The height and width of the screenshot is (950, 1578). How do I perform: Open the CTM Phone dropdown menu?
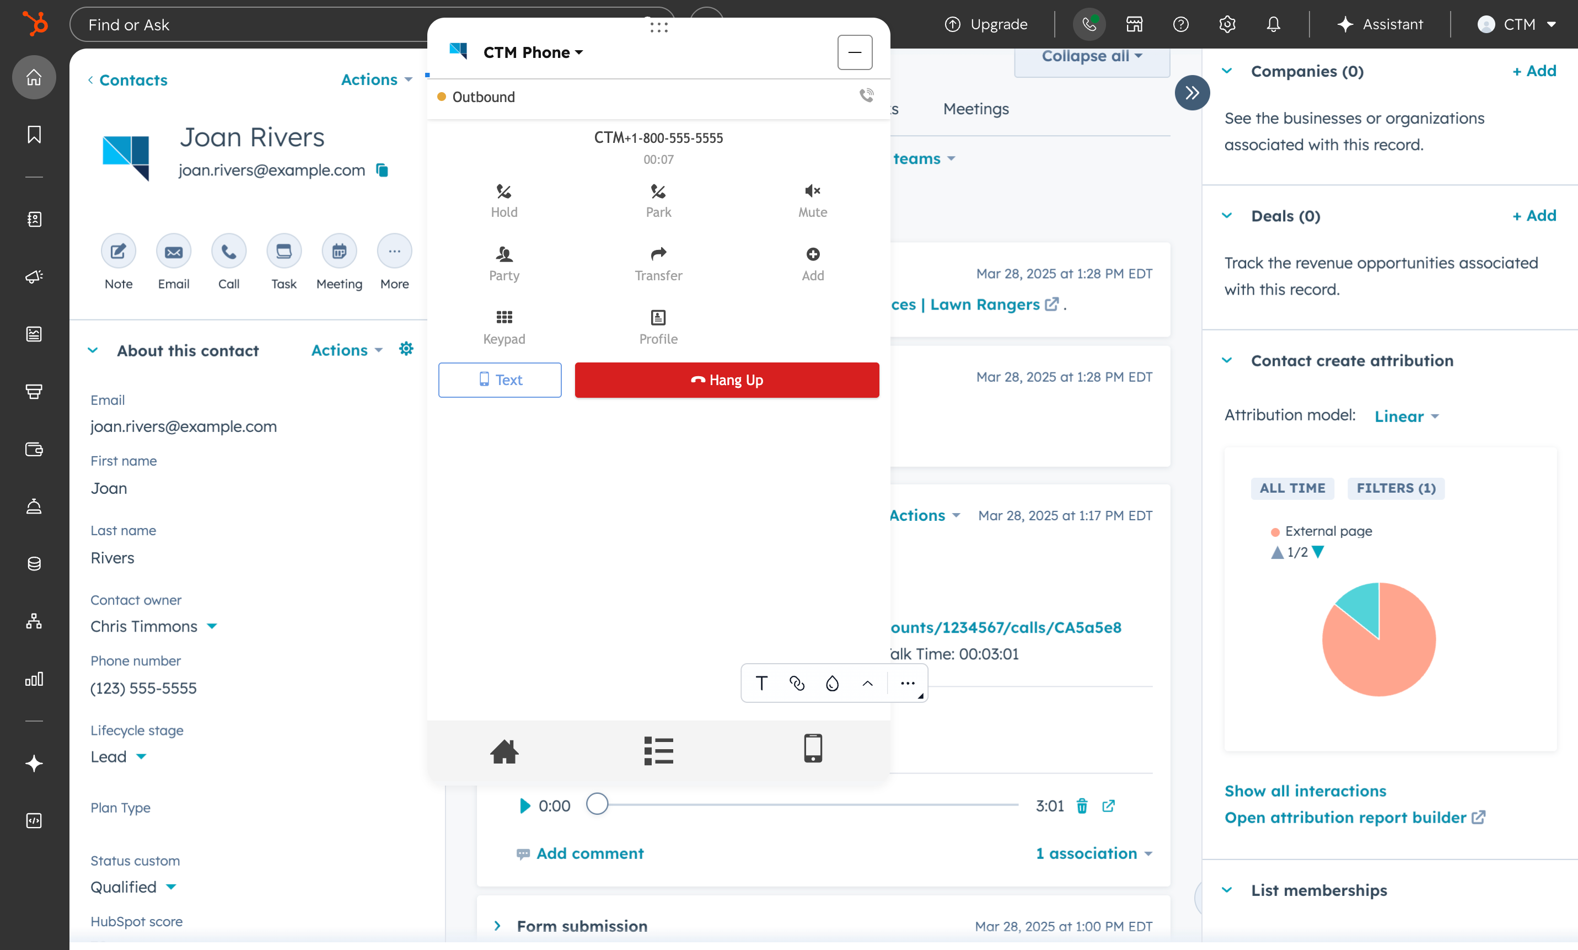pos(533,52)
